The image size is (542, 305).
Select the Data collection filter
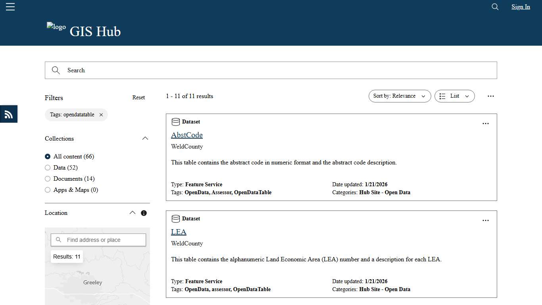coord(47,167)
